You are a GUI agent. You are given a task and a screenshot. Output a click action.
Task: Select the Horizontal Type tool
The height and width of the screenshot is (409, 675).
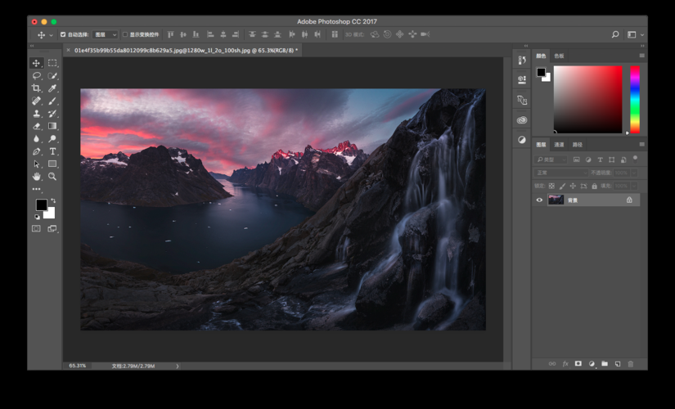coord(52,151)
